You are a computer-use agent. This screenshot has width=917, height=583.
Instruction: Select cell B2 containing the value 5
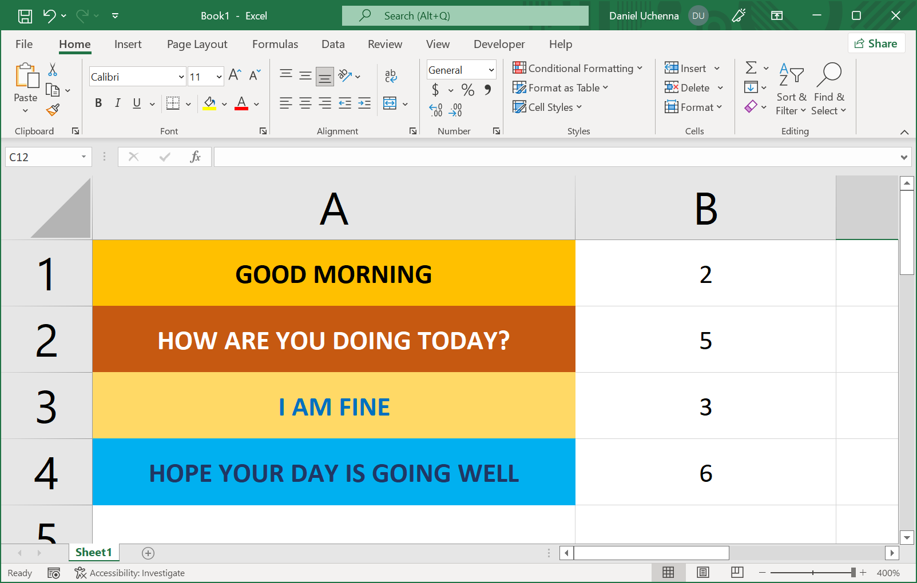tap(706, 340)
